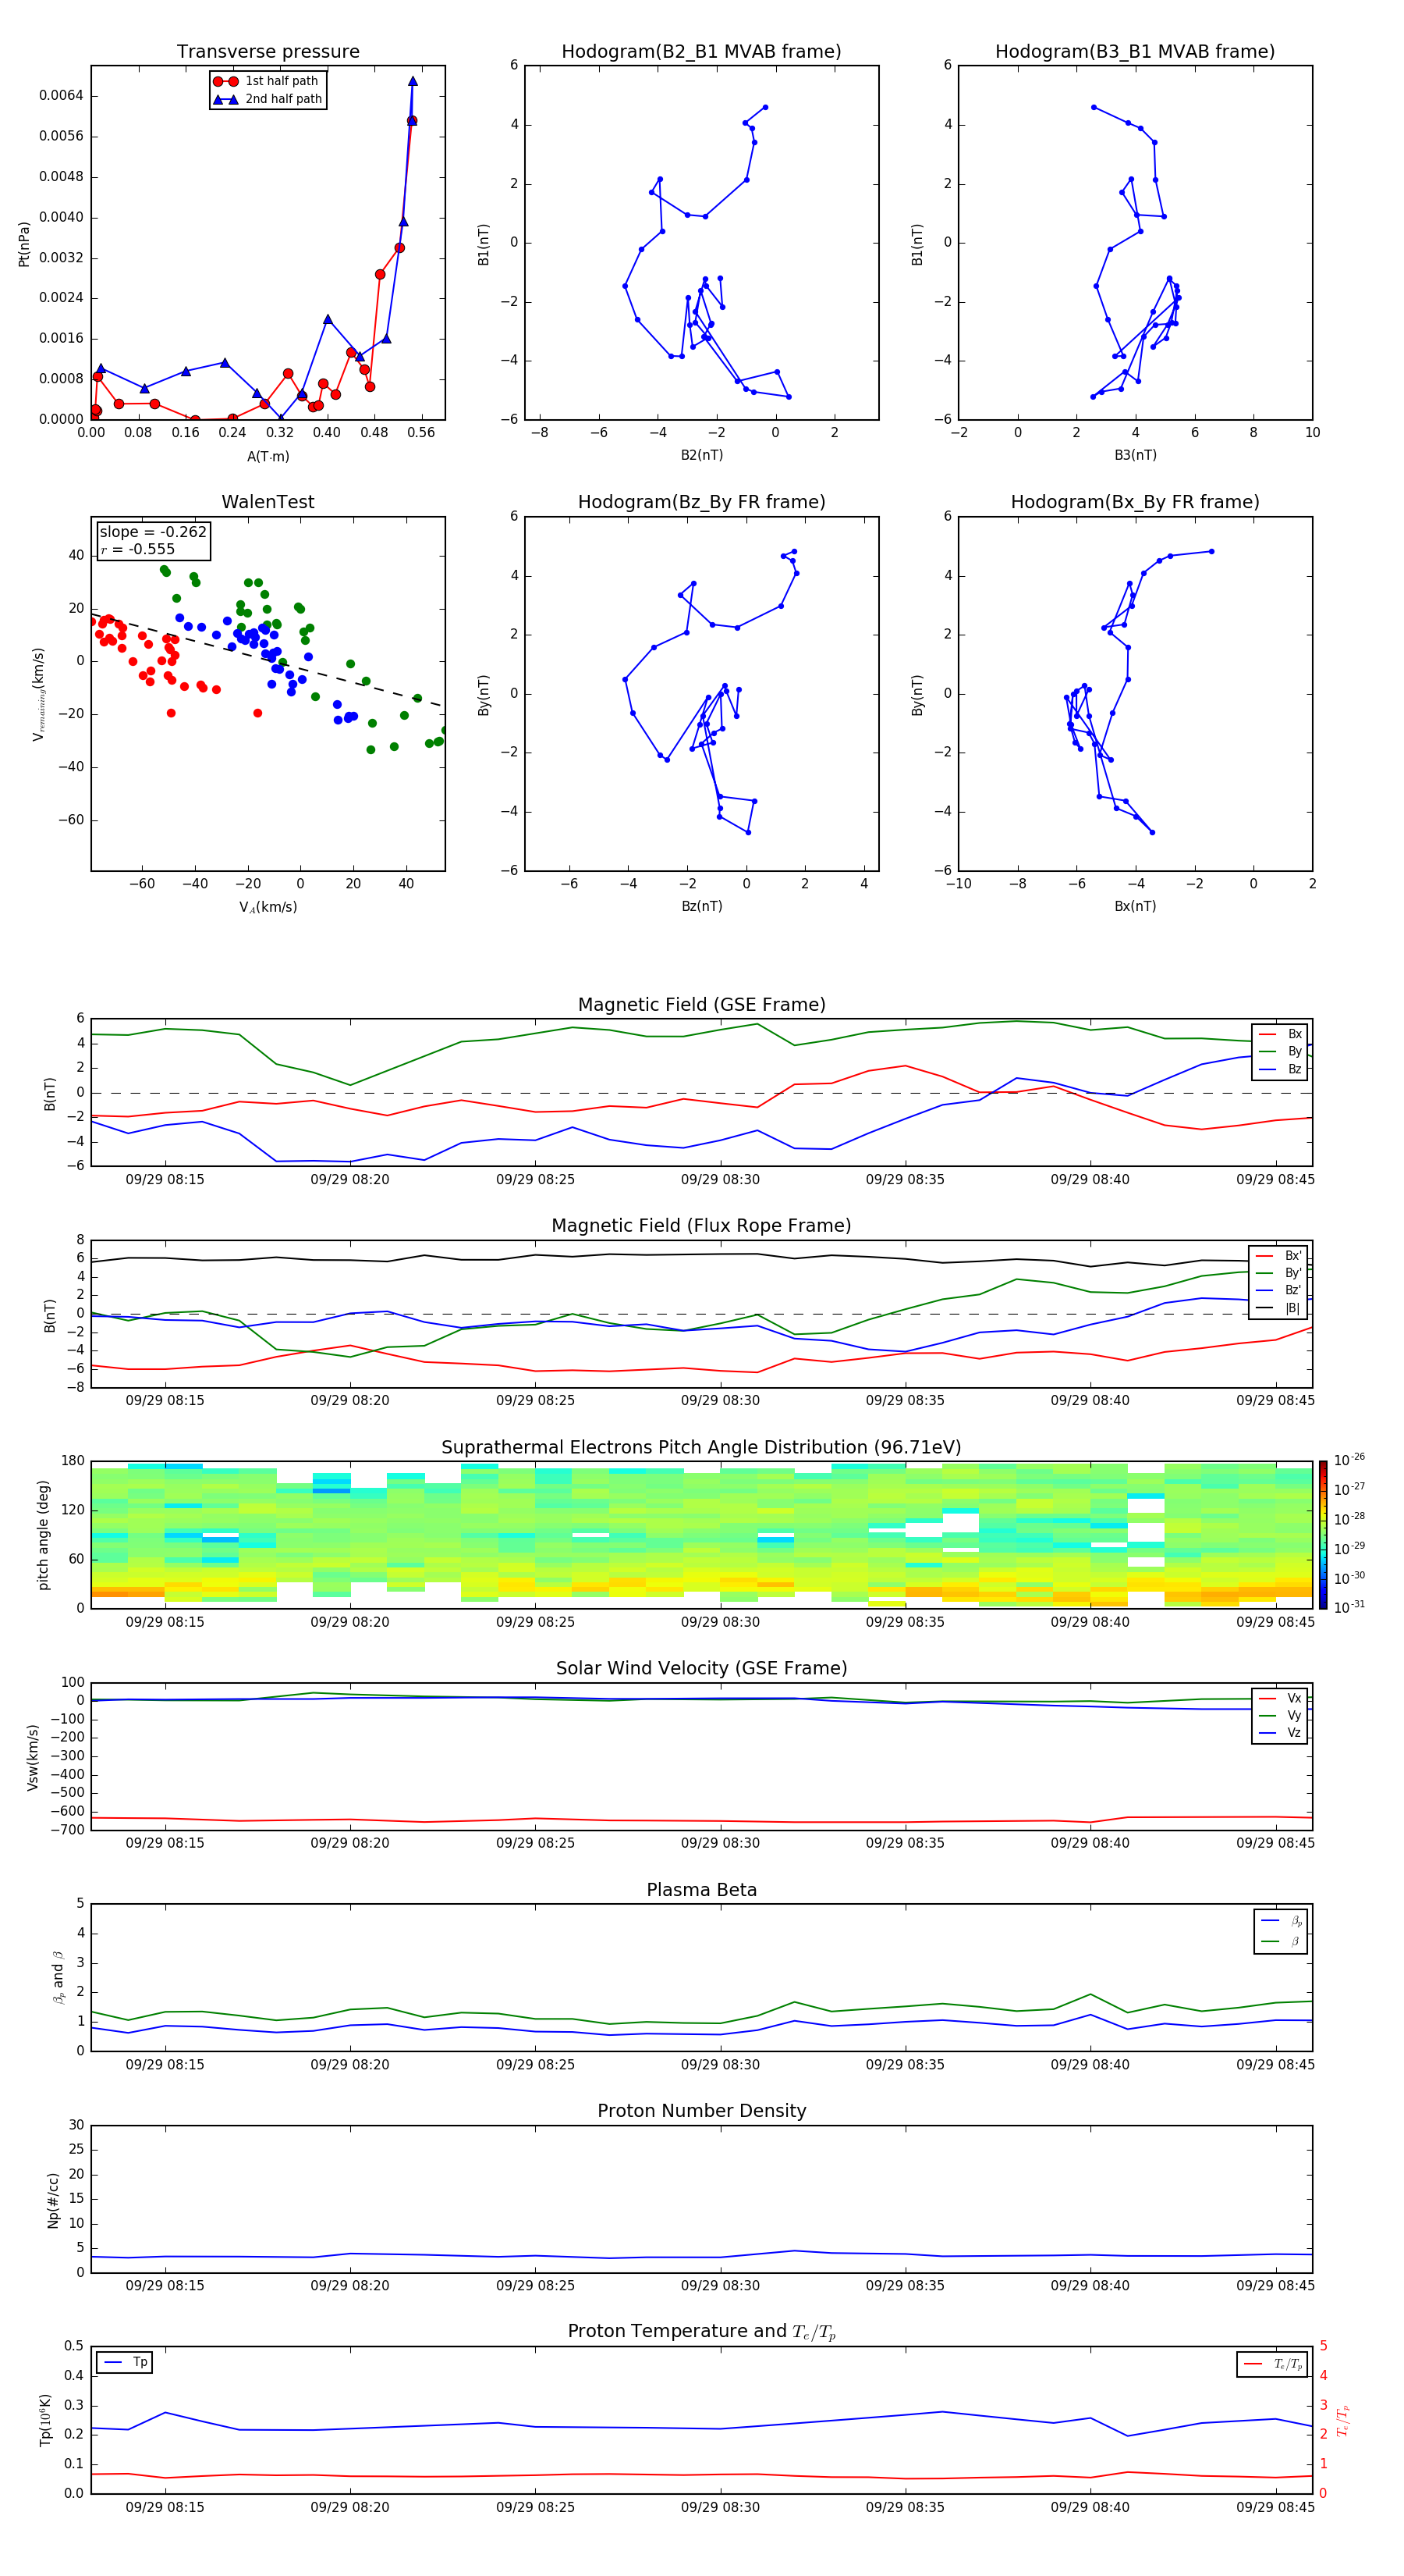
Task: Click the 'Vsw(km/s)' axis label
Action: [32, 1757]
